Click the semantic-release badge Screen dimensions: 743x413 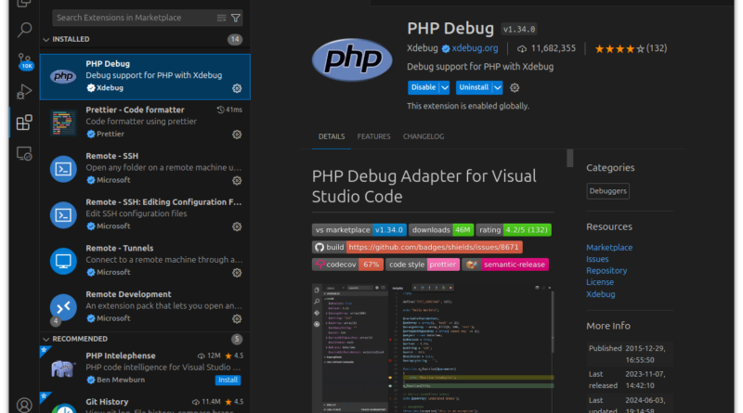click(x=505, y=265)
